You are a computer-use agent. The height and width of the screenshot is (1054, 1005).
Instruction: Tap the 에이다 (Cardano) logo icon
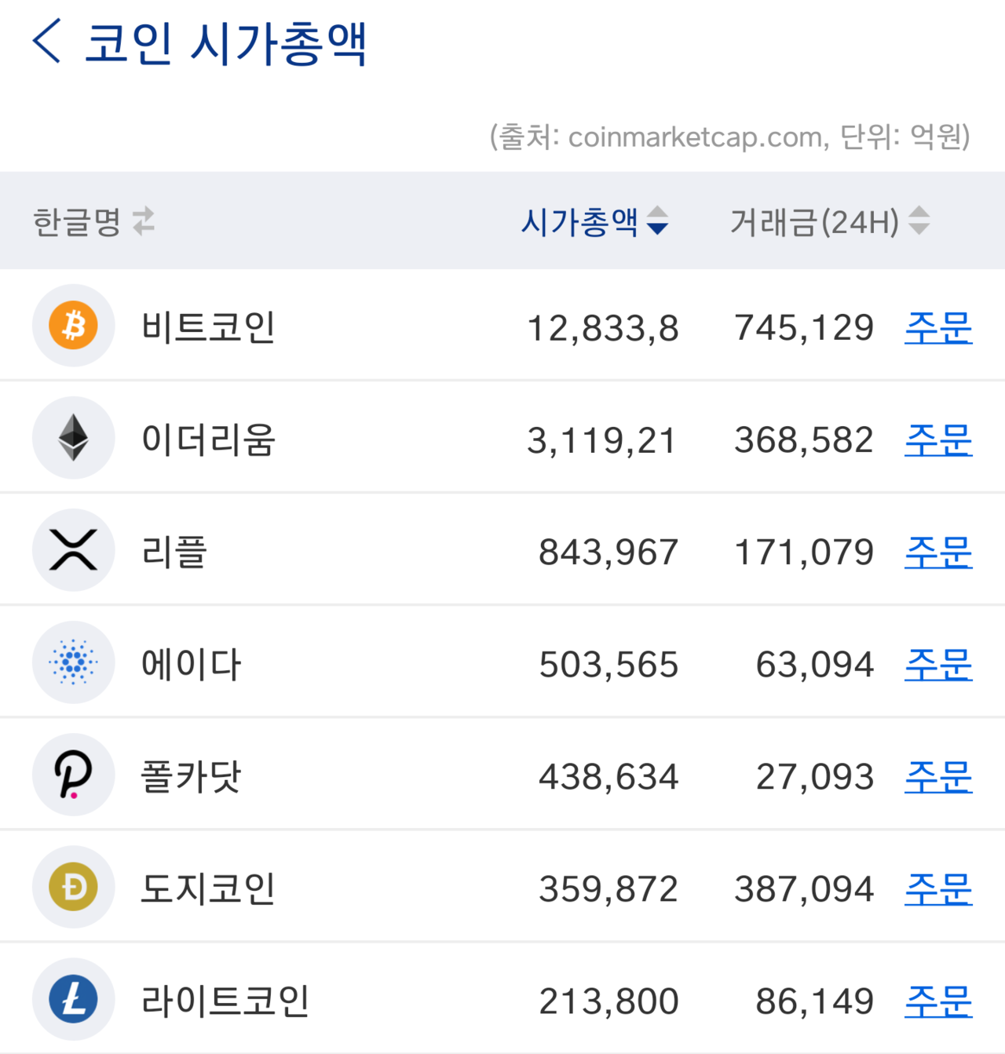(x=73, y=662)
